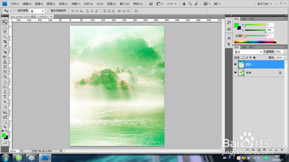Viewport: 289px width, 162px height.
Task: Open the Character panel icon
Action: click(x=229, y=38)
